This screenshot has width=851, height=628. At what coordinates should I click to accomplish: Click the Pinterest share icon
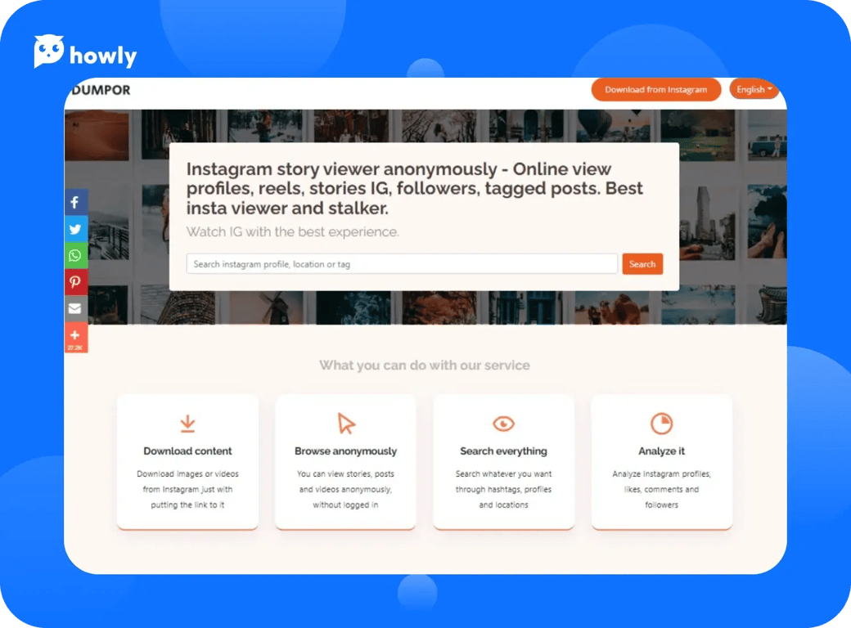pyautogui.click(x=75, y=282)
